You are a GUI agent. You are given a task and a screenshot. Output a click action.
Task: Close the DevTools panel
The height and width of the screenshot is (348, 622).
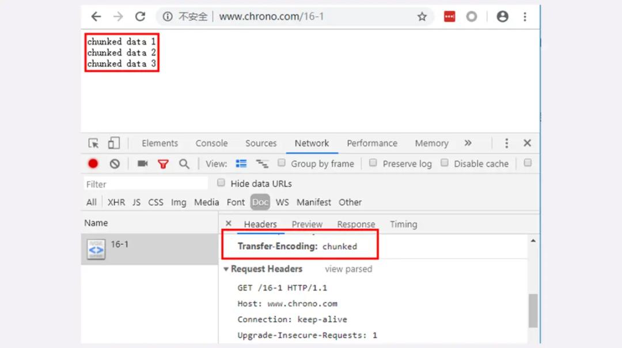pos(527,143)
